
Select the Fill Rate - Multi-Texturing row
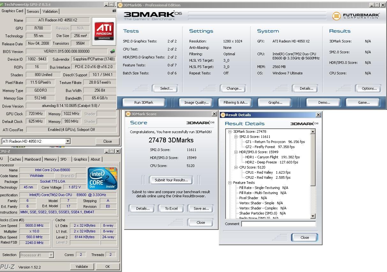tap(263, 193)
